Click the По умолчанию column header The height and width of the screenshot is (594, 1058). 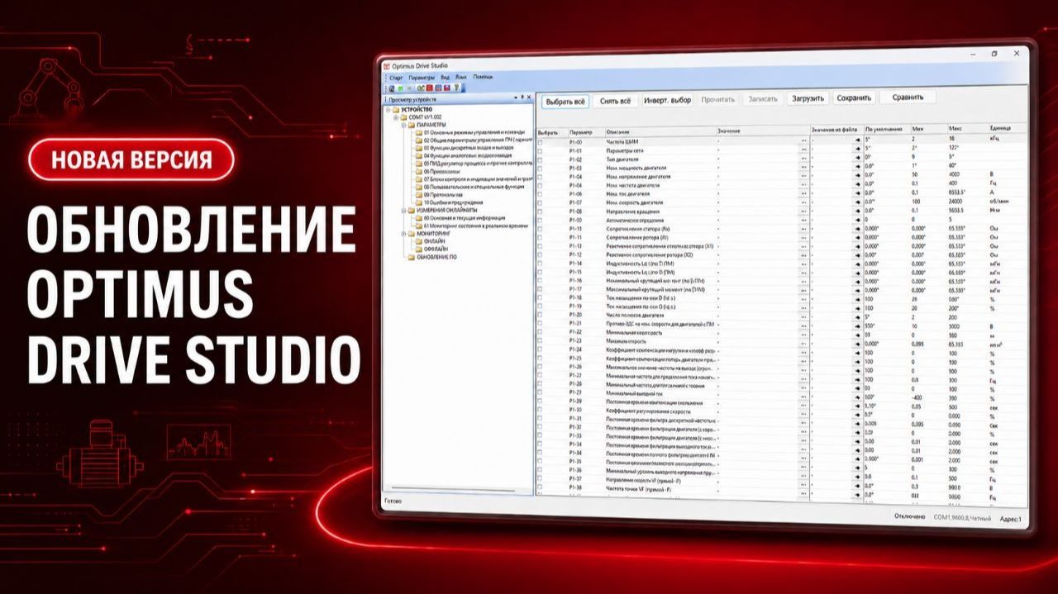[887, 130]
